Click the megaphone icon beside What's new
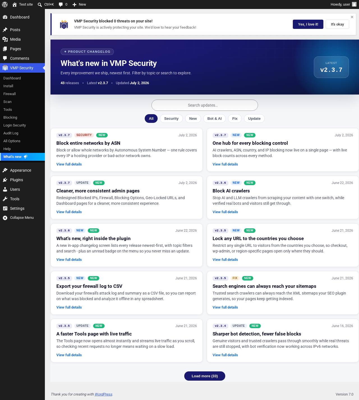Image resolution: width=359 pixels, height=400 pixels. (x=26, y=157)
